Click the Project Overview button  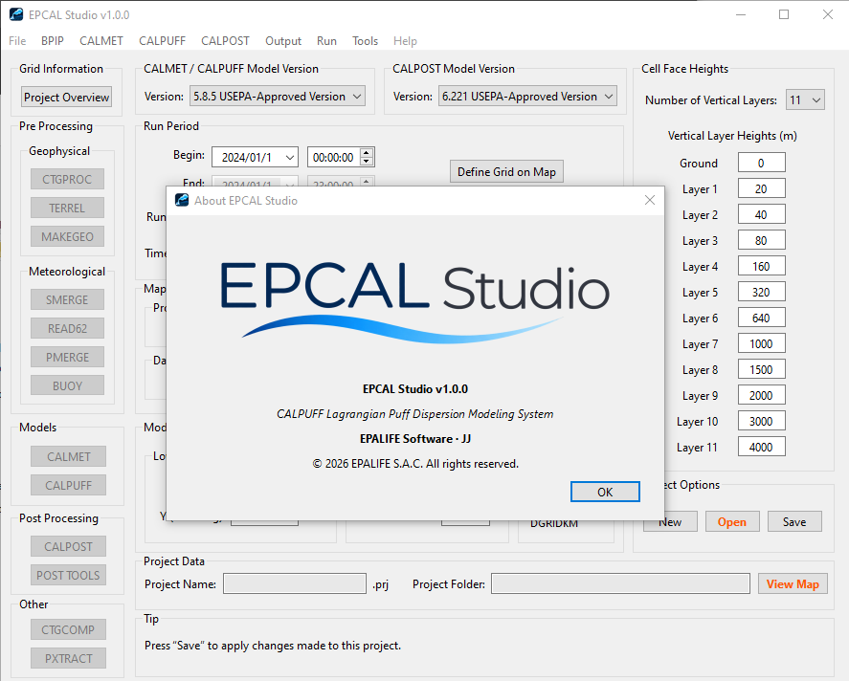[67, 98]
